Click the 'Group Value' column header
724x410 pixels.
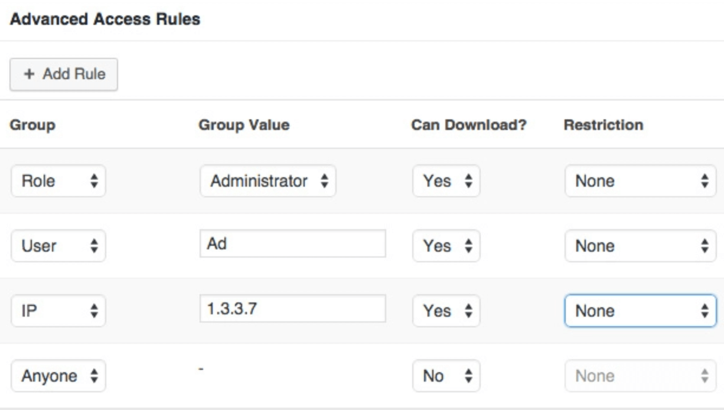pos(244,125)
